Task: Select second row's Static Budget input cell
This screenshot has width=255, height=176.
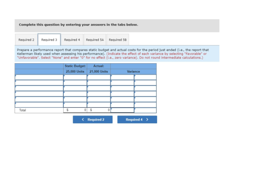Action: click(75, 83)
